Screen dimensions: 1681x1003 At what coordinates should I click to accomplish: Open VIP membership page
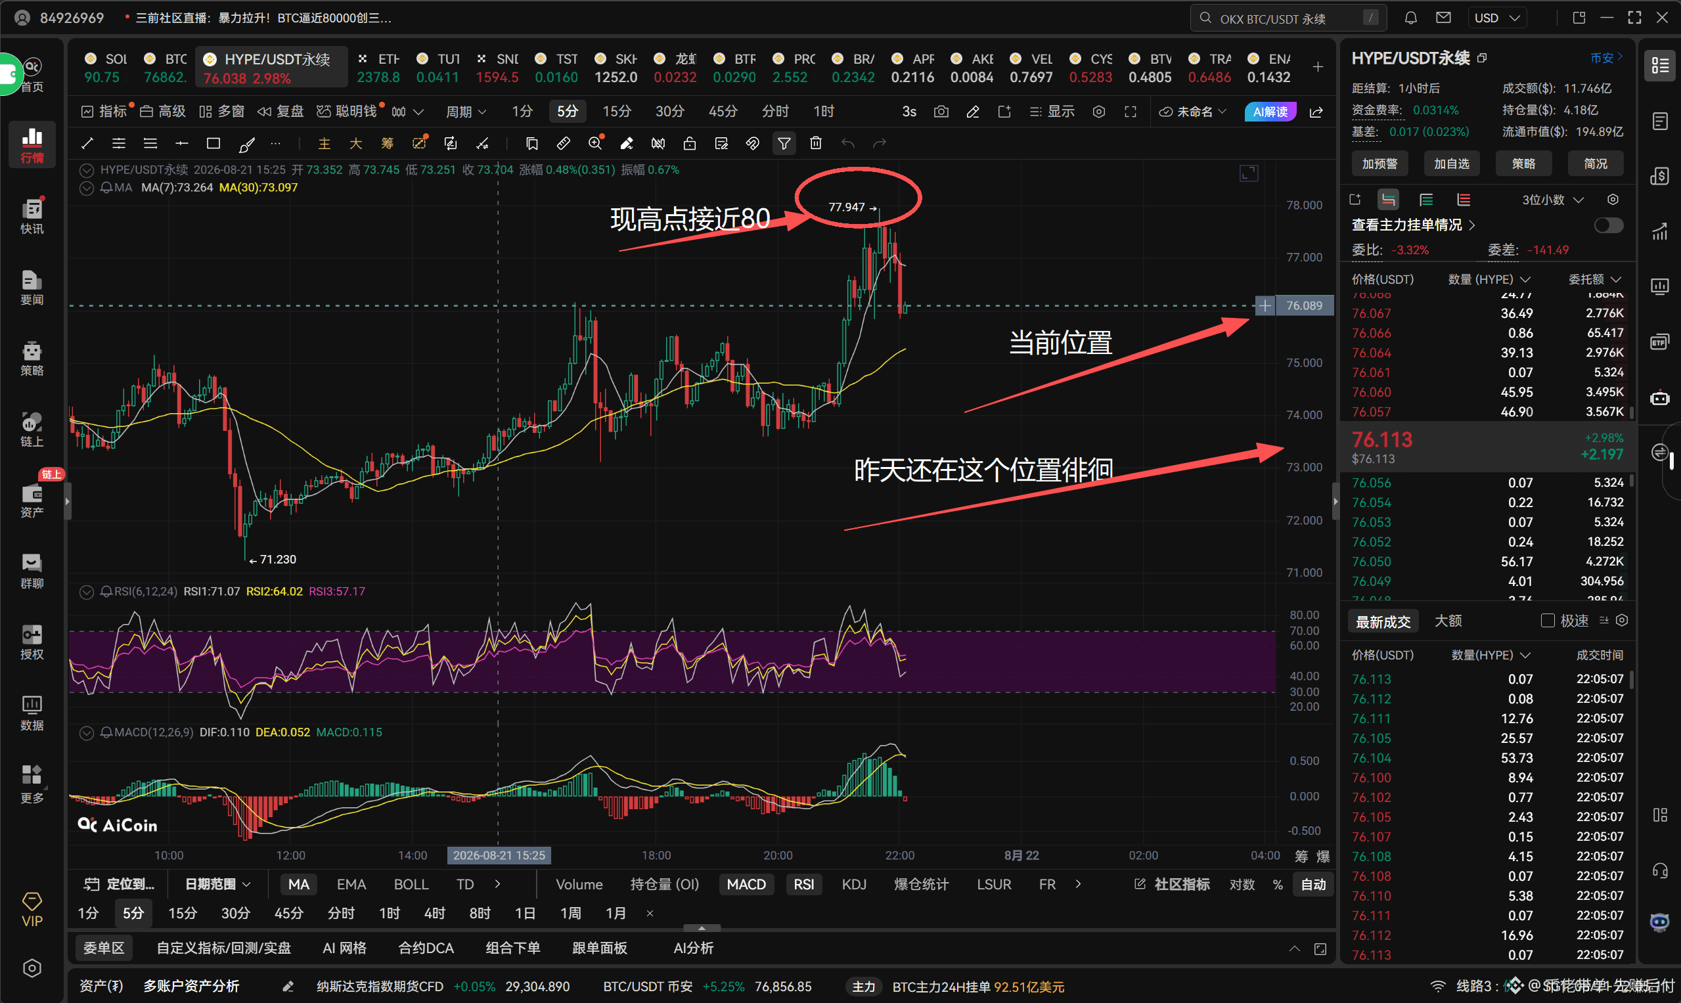pyautogui.click(x=32, y=910)
